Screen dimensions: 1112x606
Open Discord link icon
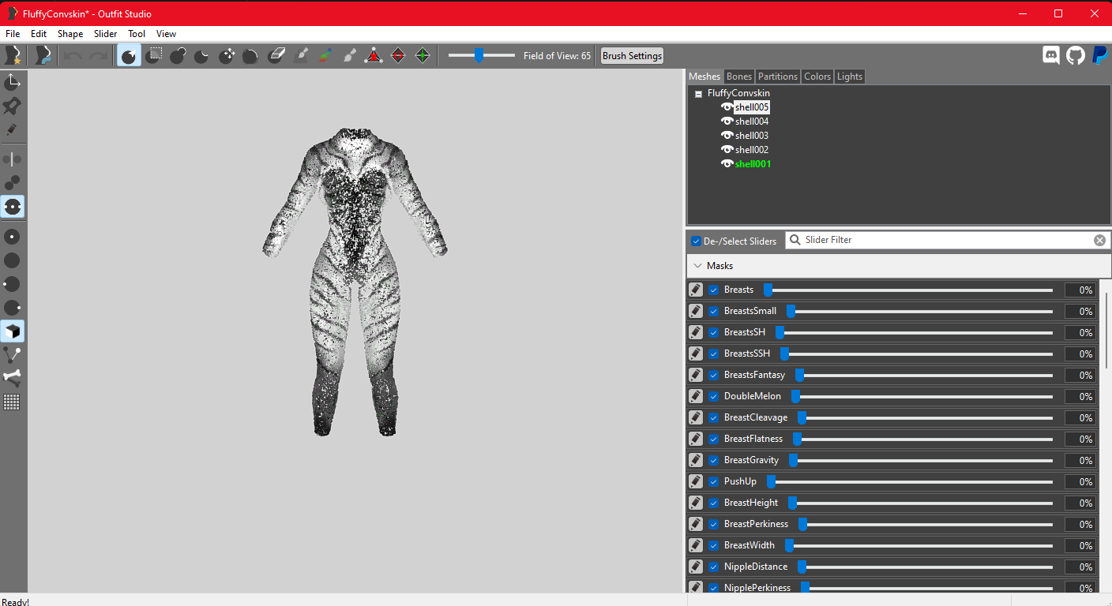click(1050, 55)
